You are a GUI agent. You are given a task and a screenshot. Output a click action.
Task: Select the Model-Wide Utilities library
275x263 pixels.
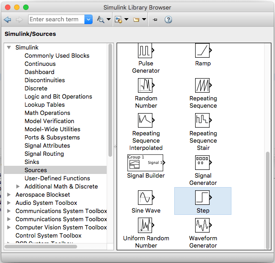(x=53, y=129)
